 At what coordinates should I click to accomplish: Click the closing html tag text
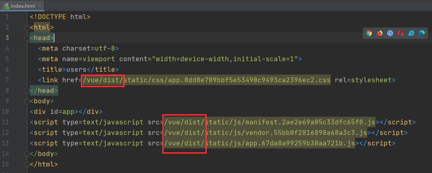click(44, 164)
